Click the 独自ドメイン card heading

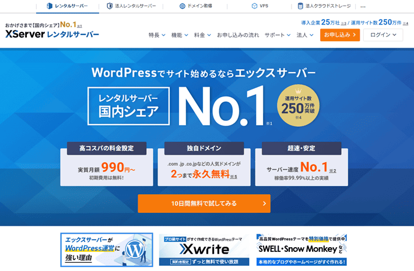pos(204,148)
